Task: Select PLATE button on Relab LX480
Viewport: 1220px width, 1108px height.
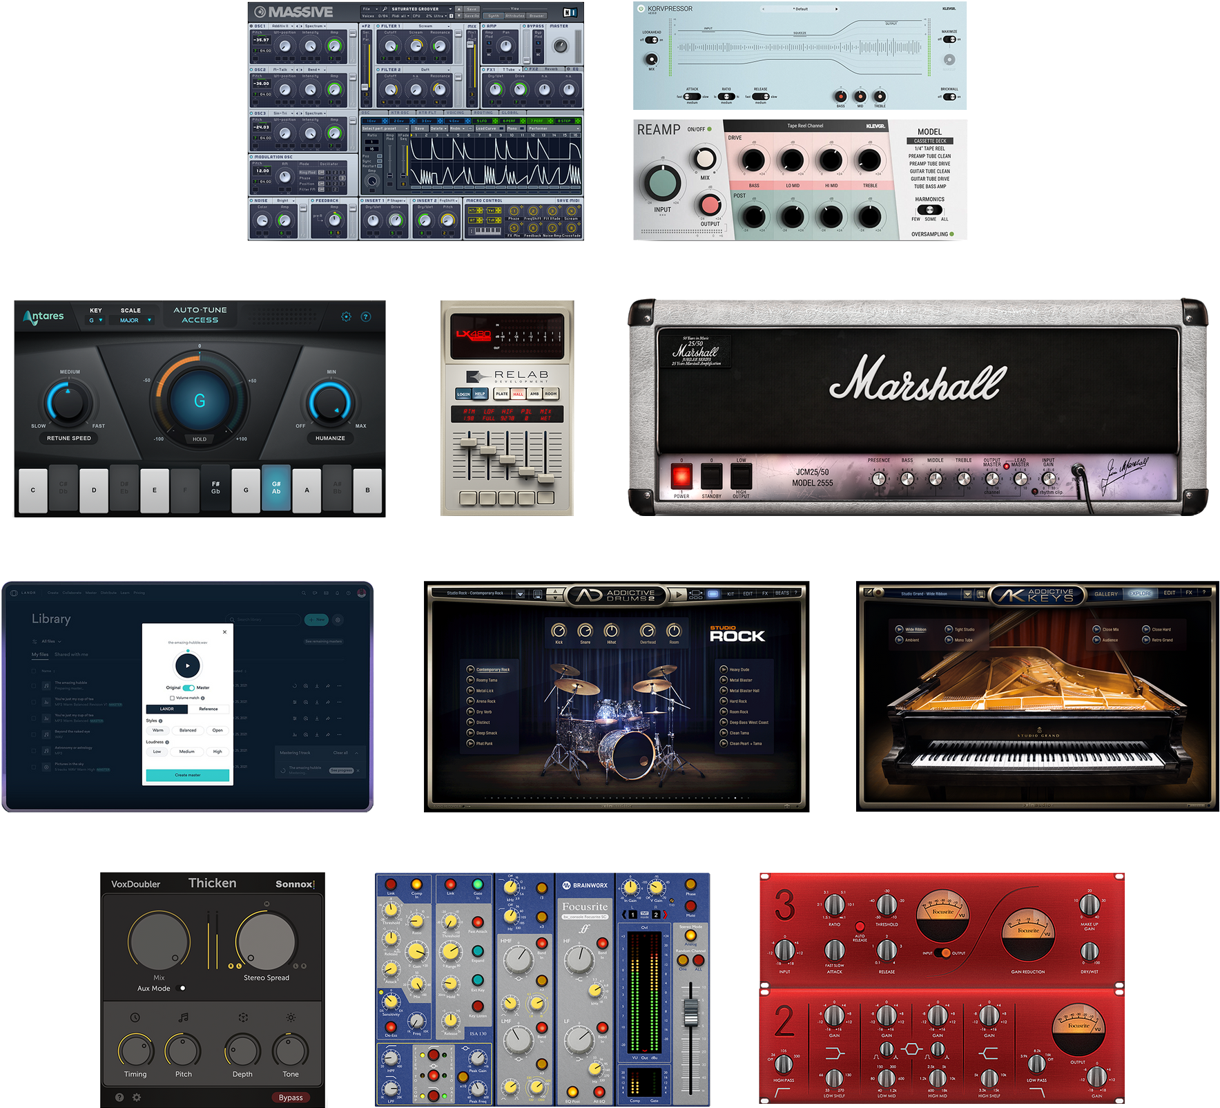Action: [x=502, y=394]
